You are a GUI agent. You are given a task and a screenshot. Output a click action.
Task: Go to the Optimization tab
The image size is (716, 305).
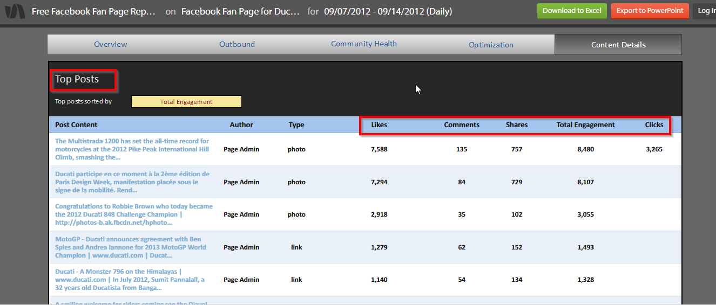(491, 45)
